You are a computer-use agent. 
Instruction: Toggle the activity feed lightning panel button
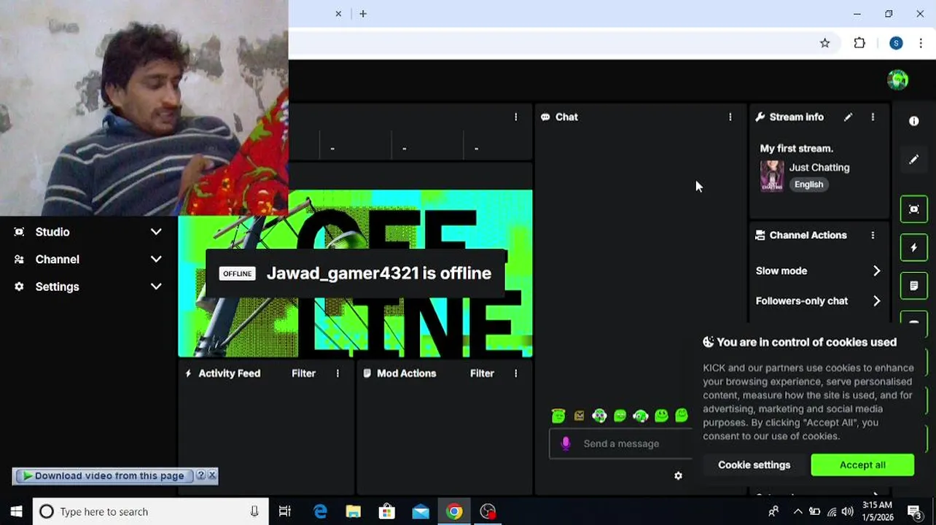click(913, 248)
